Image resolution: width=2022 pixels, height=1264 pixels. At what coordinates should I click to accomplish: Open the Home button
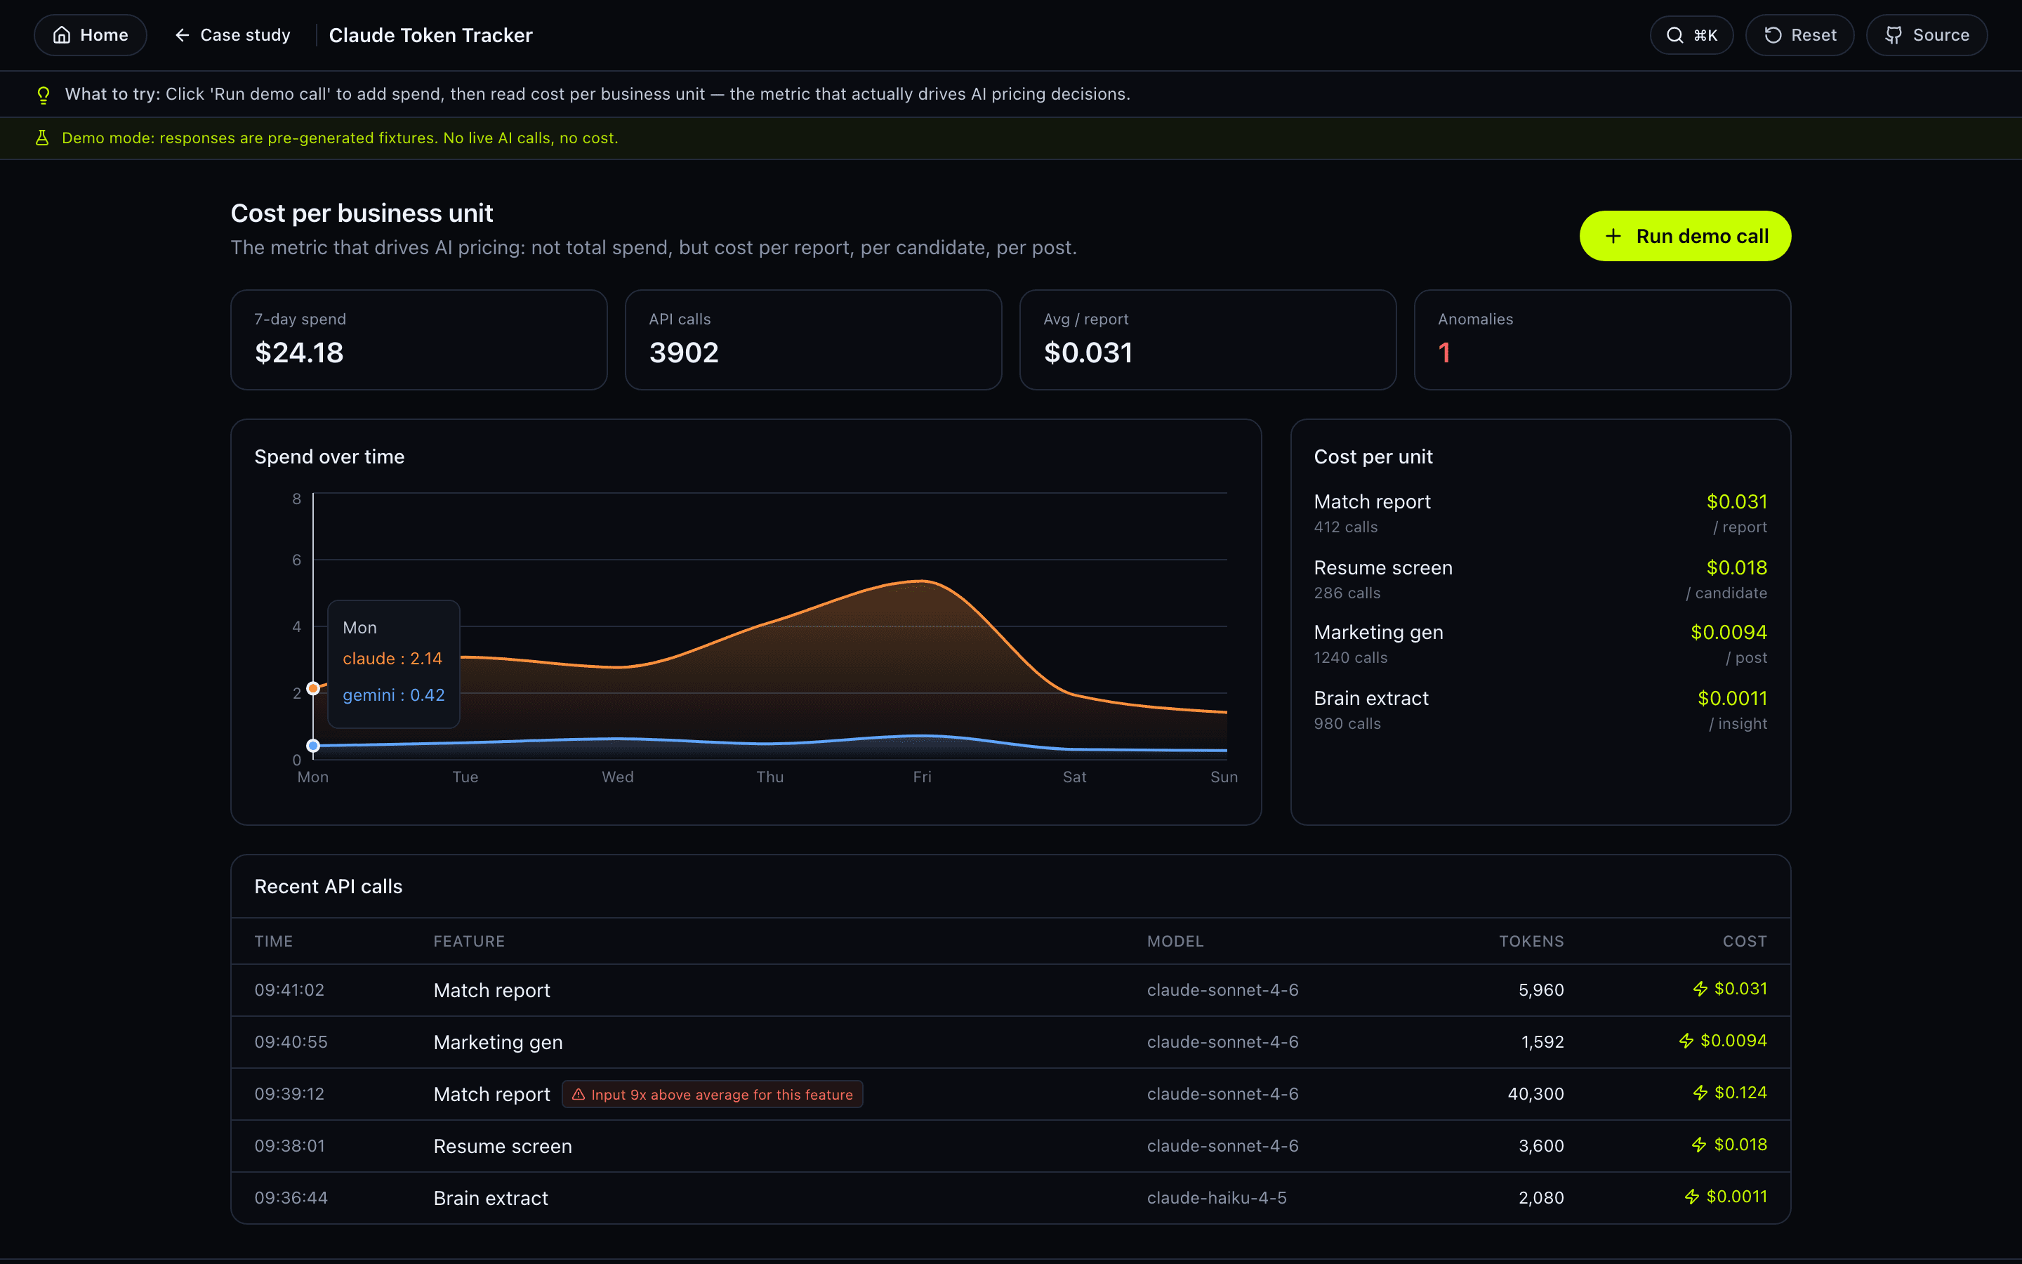[91, 35]
